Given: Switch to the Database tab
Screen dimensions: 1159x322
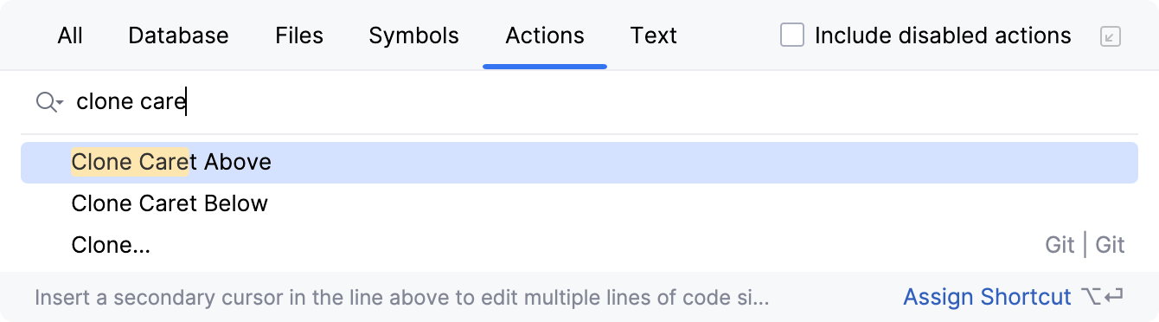Looking at the screenshot, I should pos(178,35).
